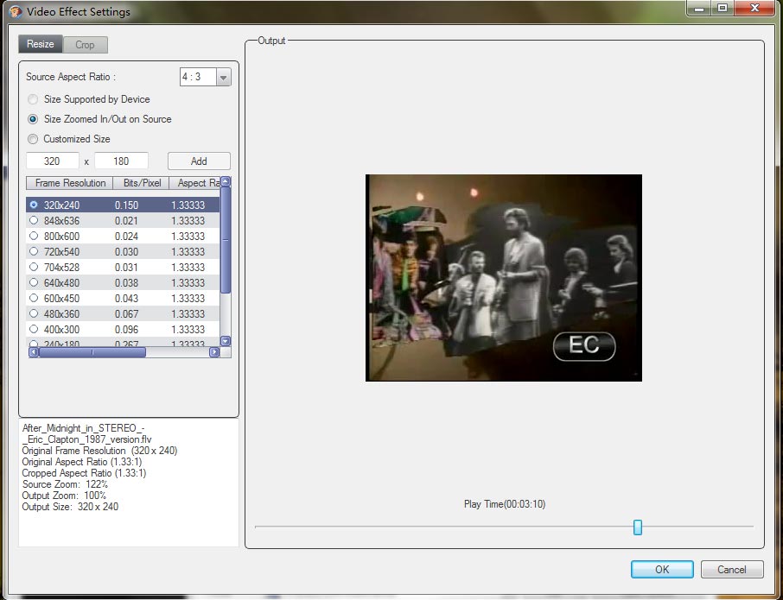Viewport: 783px width, 600px height.
Task: Select the 704x528 resolution radio
Action: click(34, 267)
